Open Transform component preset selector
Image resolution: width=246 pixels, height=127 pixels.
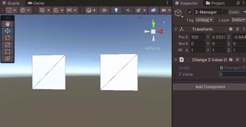237,29
